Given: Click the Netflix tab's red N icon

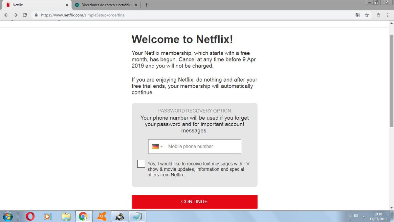Looking at the screenshot, I should 8,5.
